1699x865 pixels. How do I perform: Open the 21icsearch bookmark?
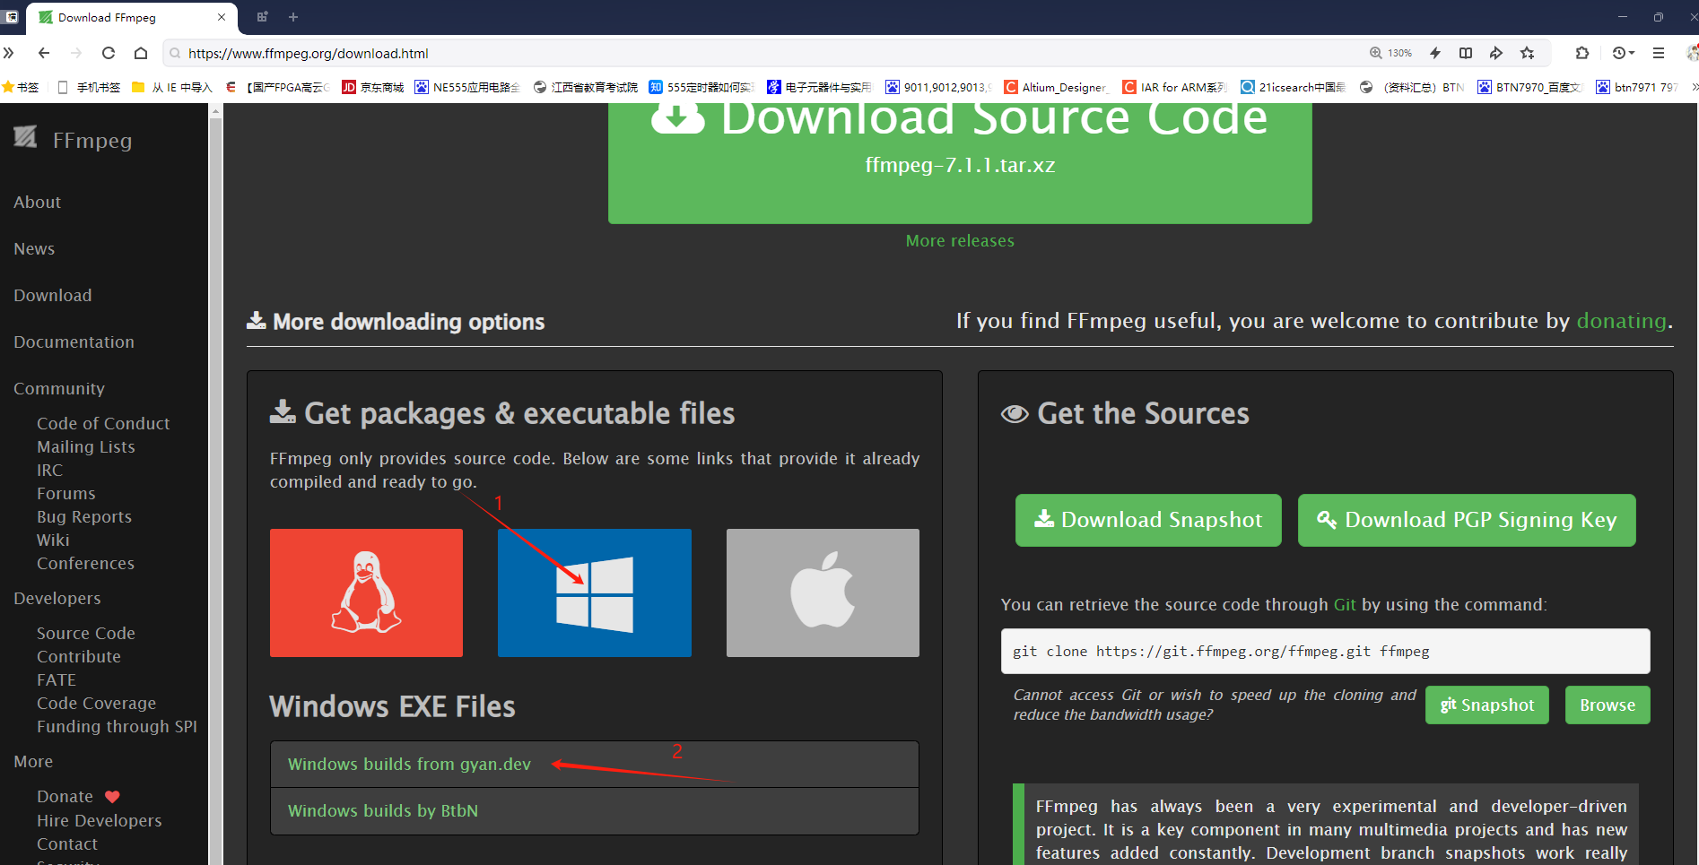1294,87
